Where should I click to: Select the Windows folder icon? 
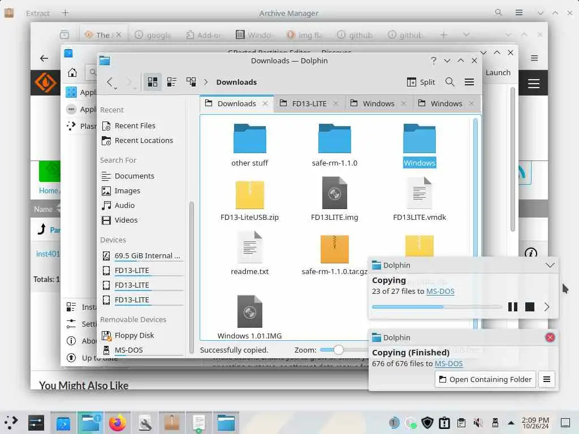pos(420,139)
